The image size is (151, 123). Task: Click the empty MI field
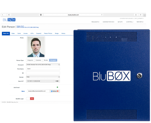[x=43, y=73]
